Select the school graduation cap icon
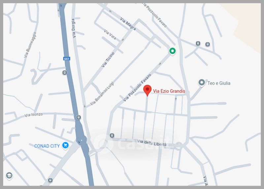264x189 pixels. click(x=9, y=176)
